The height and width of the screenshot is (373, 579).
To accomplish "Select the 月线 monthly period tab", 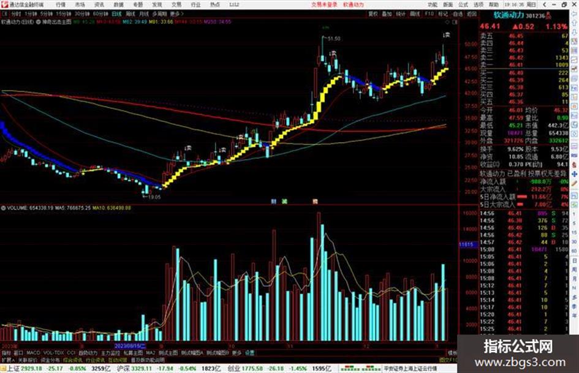I will coord(143,13).
